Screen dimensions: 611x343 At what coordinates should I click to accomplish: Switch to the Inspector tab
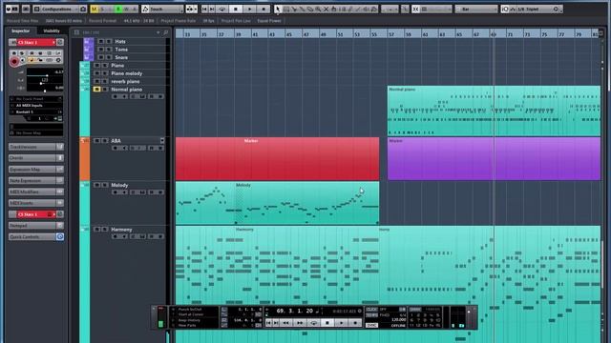tap(21, 30)
